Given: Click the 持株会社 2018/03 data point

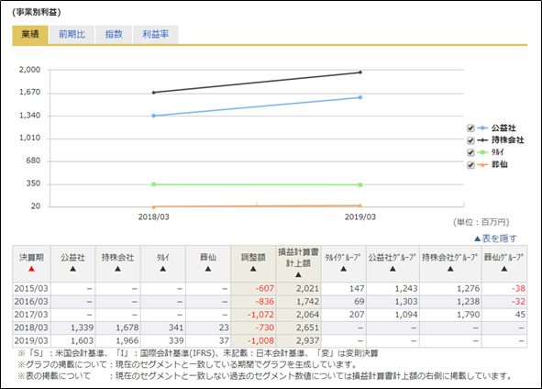Looking at the screenshot, I should pos(154,93).
